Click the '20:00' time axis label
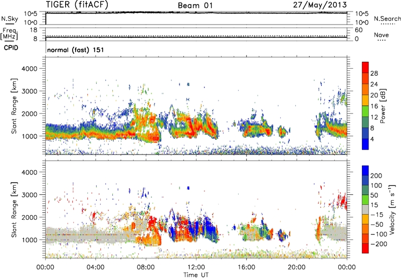 tap(297, 267)
